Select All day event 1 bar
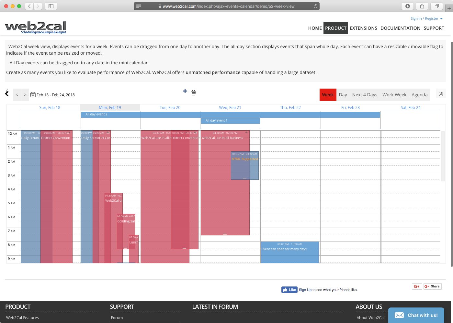The width and height of the screenshot is (453, 323). (231, 121)
